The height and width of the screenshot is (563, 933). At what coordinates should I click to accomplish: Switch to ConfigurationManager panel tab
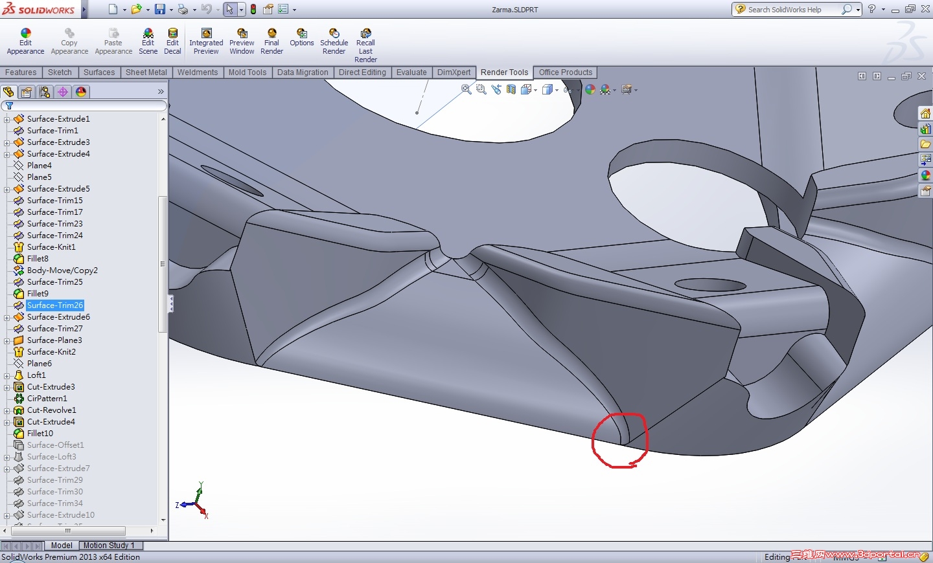tap(45, 92)
